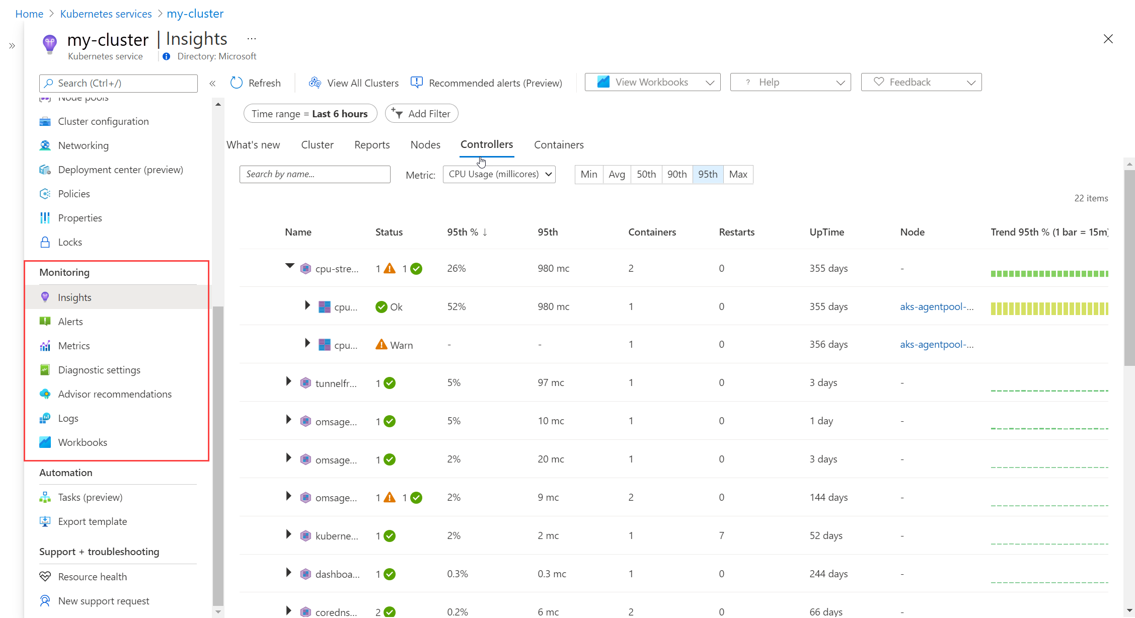The width and height of the screenshot is (1135, 618).
Task: Open Policies in the sidebar
Action: (73, 194)
